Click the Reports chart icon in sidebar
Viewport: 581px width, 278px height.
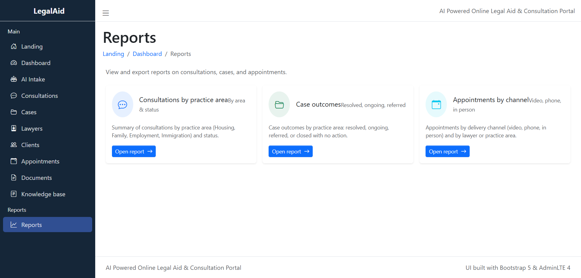[x=14, y=225]
